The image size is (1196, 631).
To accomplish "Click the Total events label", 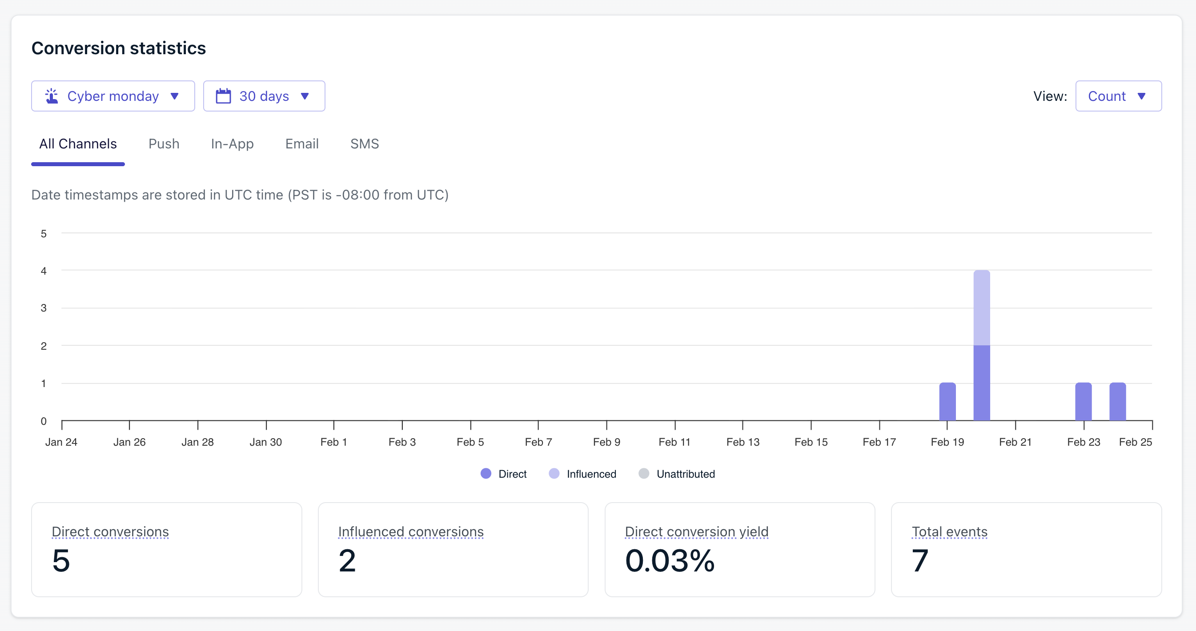I will click(949, 532).
